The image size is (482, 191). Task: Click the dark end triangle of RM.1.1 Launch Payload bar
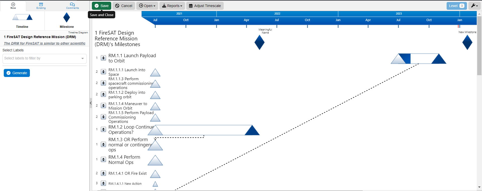pos(439,59)
